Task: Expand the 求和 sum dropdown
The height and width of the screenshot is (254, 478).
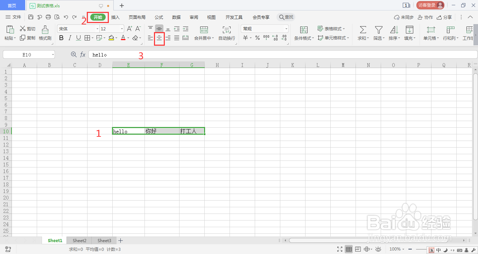Action: pos(363,38)
